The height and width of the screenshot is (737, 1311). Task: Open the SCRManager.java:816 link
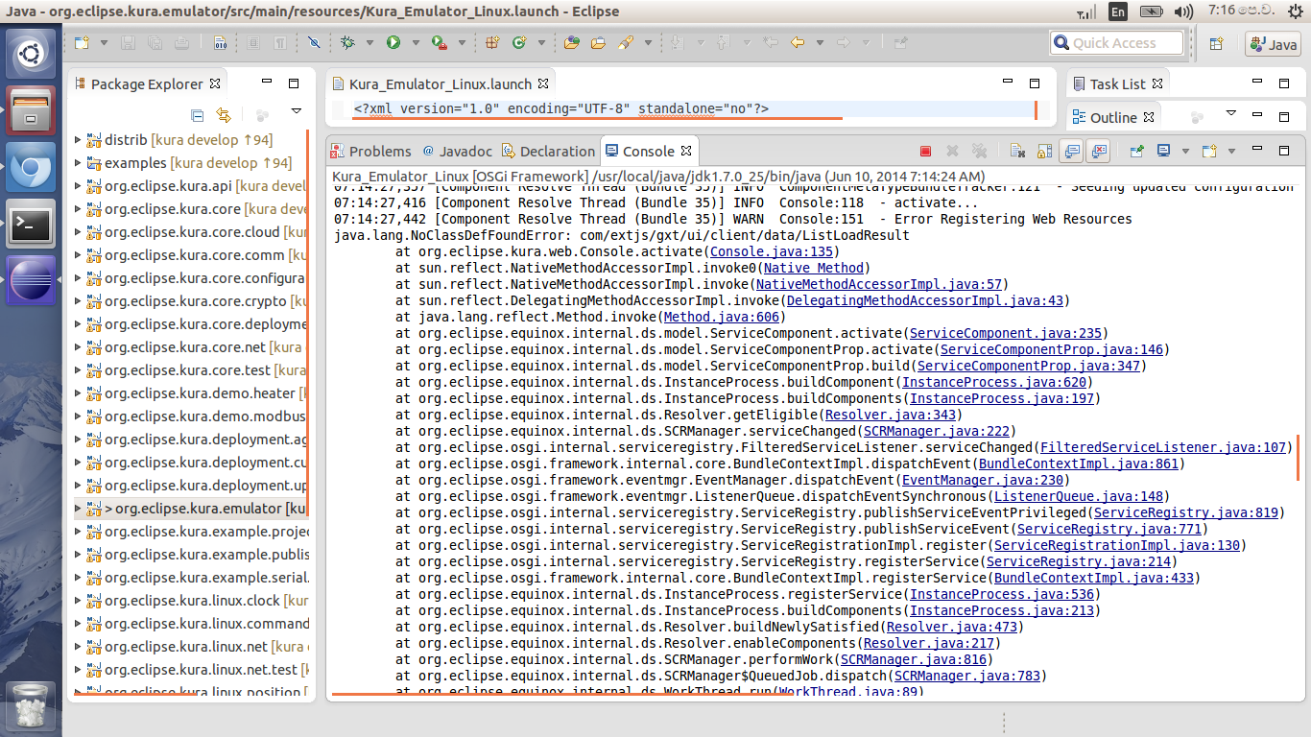pos(914,659)
